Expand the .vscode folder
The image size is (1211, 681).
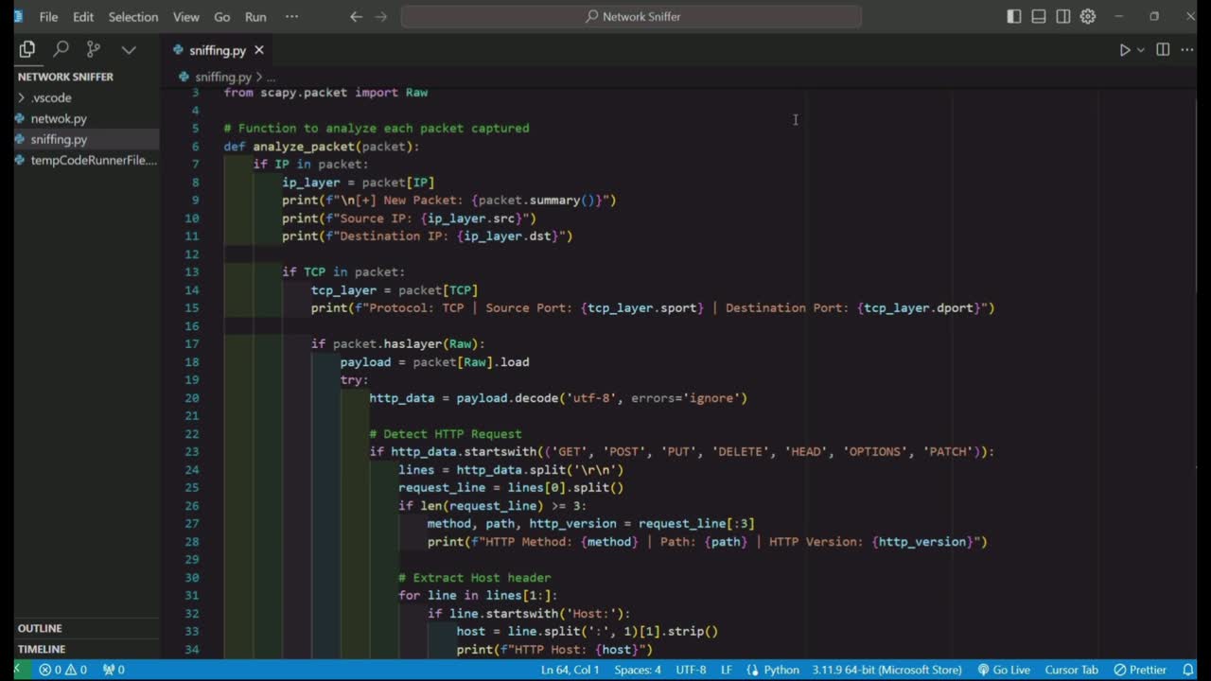[87, 97]
